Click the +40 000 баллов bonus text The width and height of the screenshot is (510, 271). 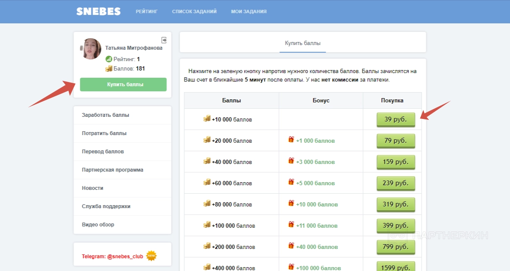(317, 247)
